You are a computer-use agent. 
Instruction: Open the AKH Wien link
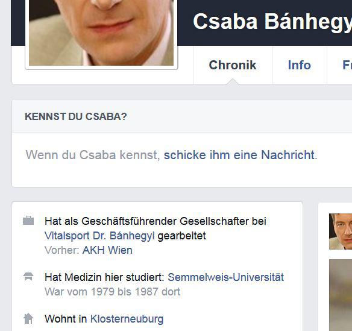[x=107, y=250]
